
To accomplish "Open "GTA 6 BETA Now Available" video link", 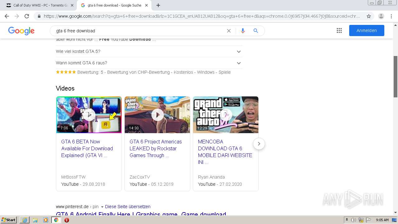I will [x=87, y=148].
